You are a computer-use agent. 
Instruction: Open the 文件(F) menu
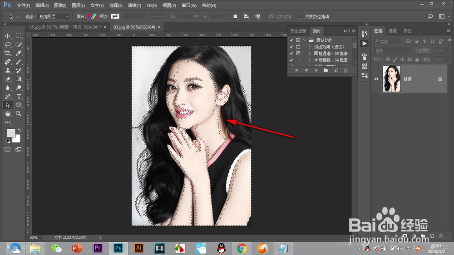(24, 5)
